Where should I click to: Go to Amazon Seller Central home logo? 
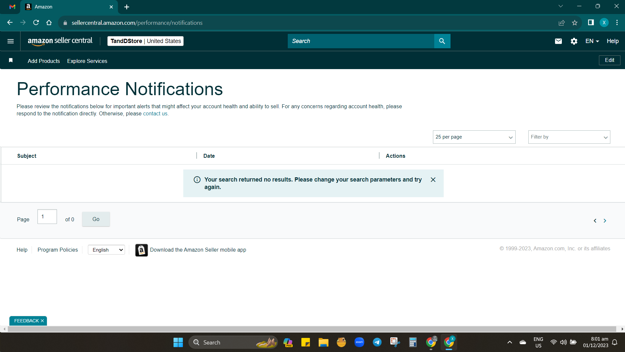pyautogui.click(x=60, y=41)
